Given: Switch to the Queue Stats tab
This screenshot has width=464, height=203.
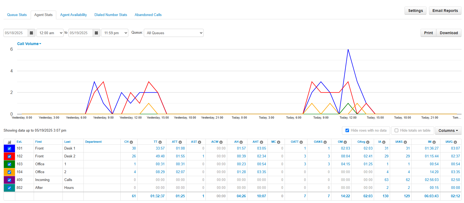Looking at the screenshot, I should click(17, 15).
